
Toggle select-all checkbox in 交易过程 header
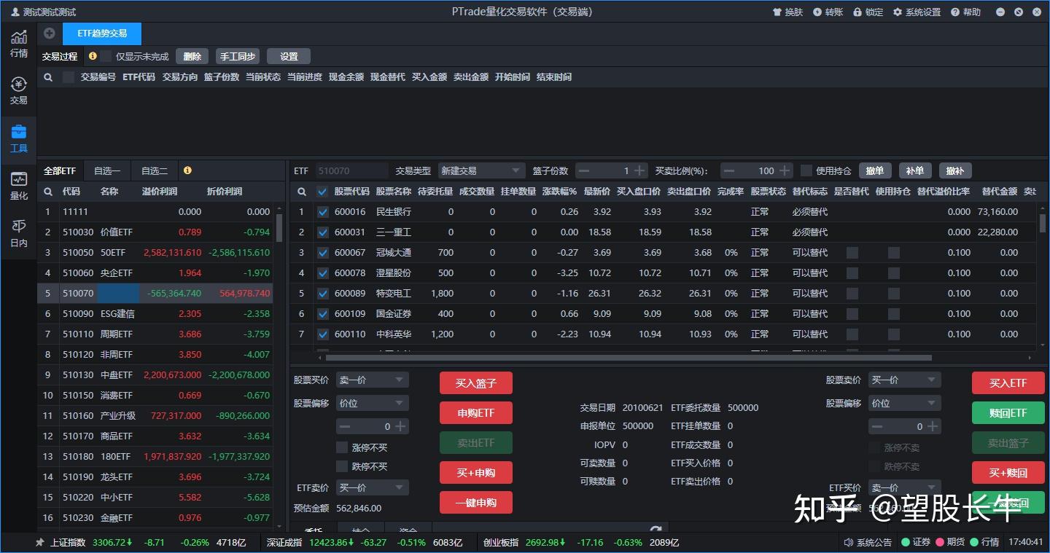[69, 77]
